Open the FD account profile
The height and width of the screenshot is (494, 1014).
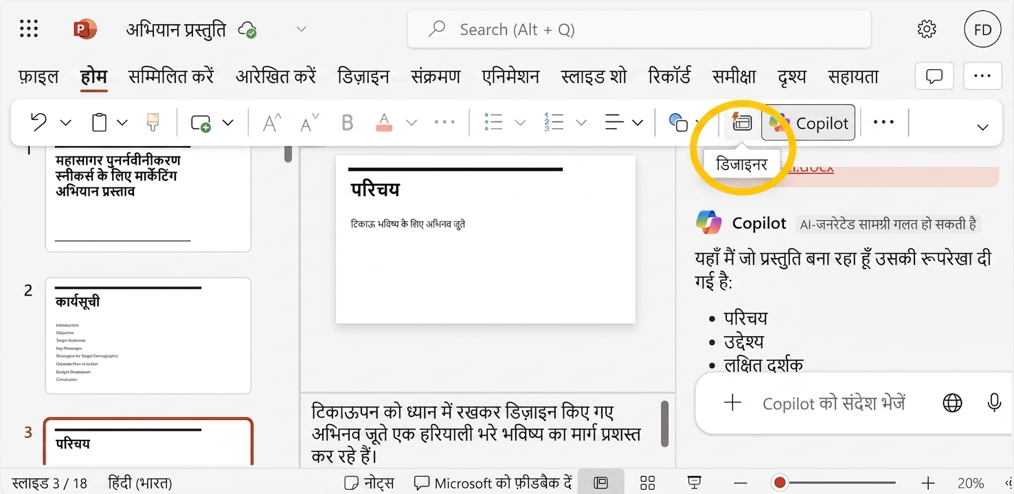(982, 30)
